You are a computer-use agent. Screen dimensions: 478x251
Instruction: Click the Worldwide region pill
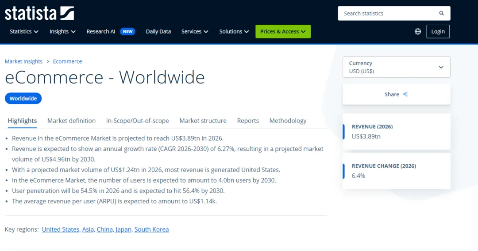23,98
